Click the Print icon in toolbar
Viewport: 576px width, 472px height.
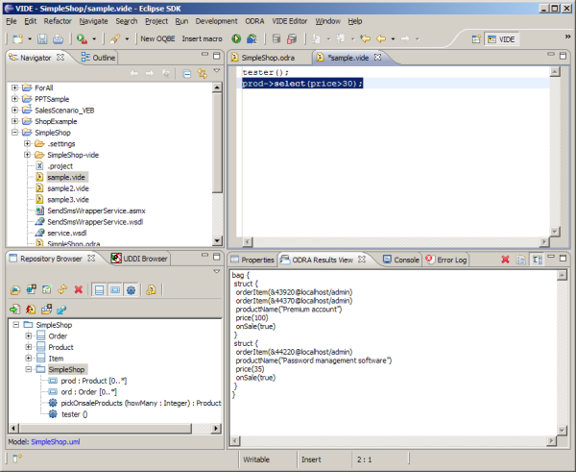point(58,38)
